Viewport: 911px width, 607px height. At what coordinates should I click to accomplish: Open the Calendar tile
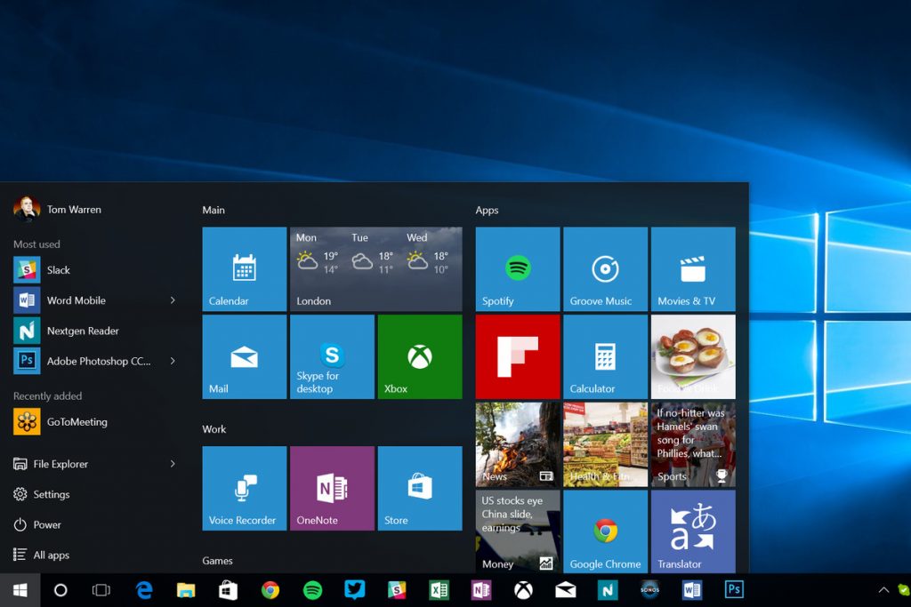[x=244, y=268]
